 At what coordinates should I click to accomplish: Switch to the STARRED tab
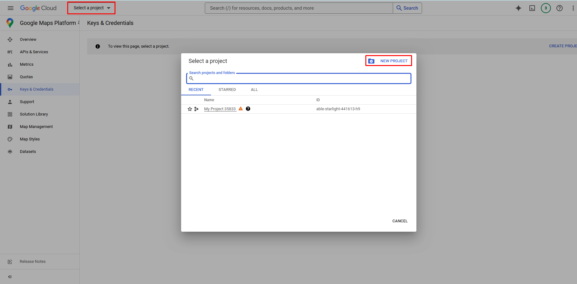[227, 90]
